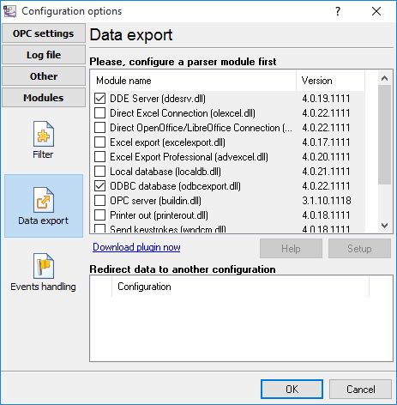Open the Other section
The image size is (397, 405).
coord(44,76)
